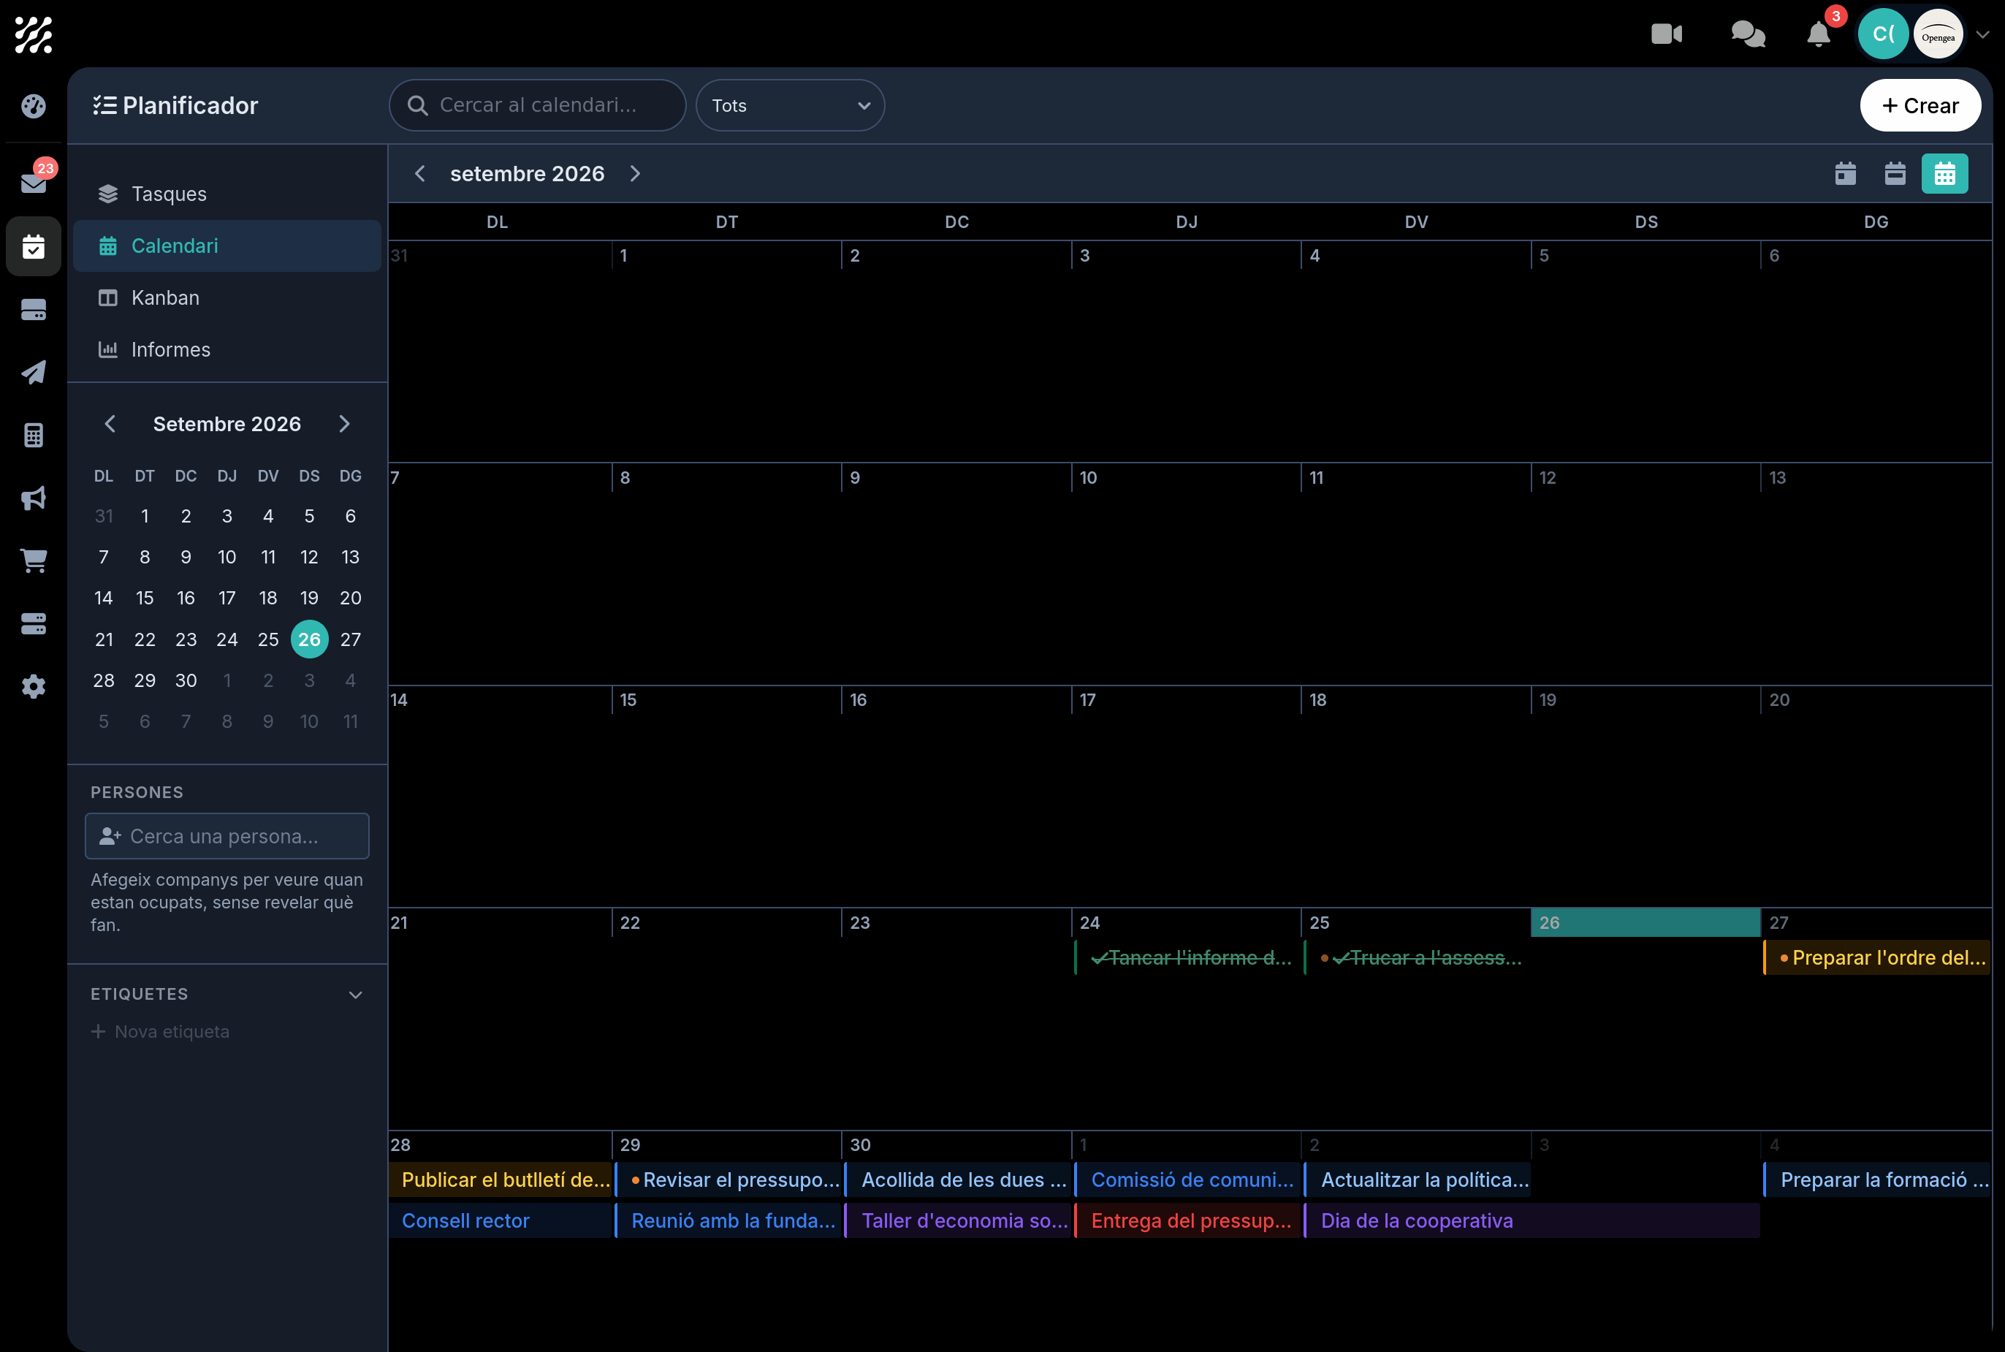This screenshot has height=1352, width=2005.
Task: Open the Informes view
Action: 227,350
